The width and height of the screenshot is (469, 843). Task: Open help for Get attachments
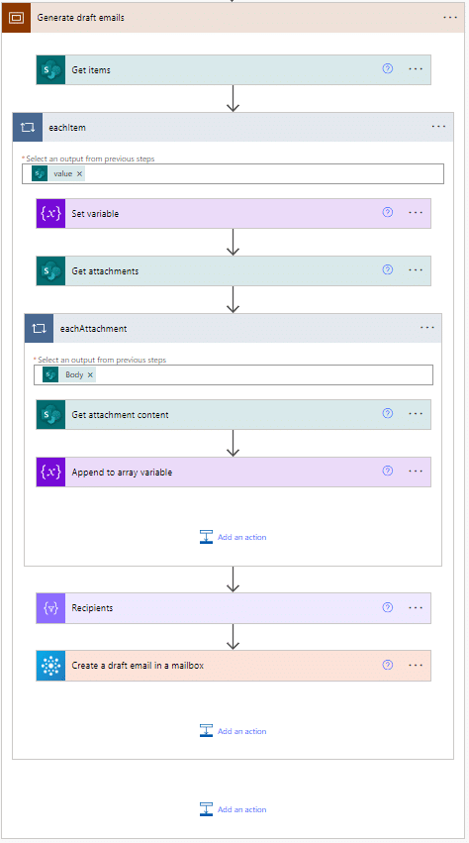pyautogui.click(x=387, y=269)
